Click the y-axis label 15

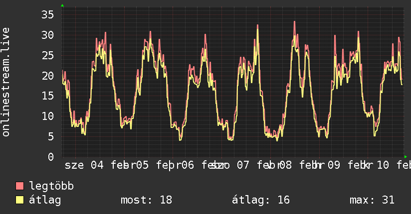click(x=47, y=96)
